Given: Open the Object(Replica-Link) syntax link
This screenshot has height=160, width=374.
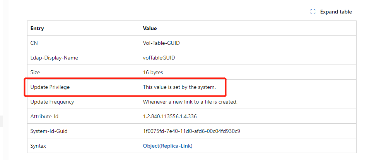Looking at the screenshot, I should [x=167, y=146].
